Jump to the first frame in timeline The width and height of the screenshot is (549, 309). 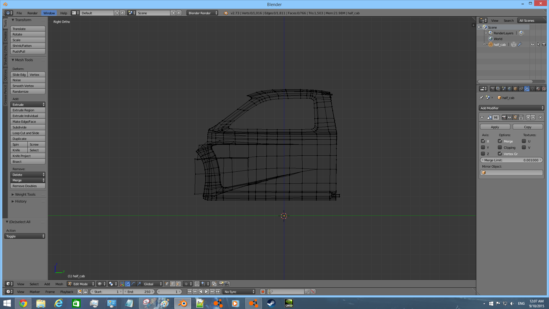pyautogui.click(x=189, y=292)
